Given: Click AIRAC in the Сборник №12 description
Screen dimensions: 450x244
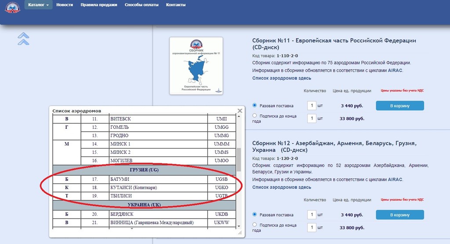Looking at the screenshot, I should [395, 179].
